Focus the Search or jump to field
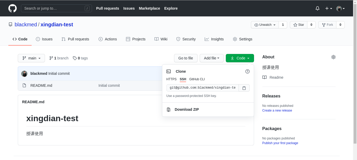 click(54, 8)
